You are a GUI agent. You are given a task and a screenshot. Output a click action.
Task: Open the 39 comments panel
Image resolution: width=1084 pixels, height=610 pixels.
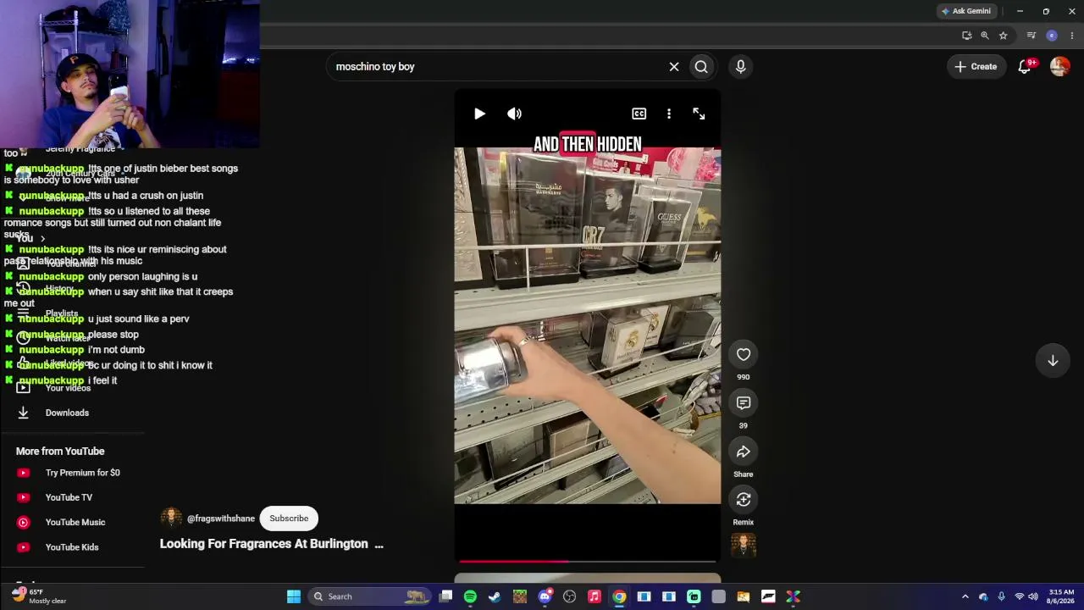click(744, 403)
